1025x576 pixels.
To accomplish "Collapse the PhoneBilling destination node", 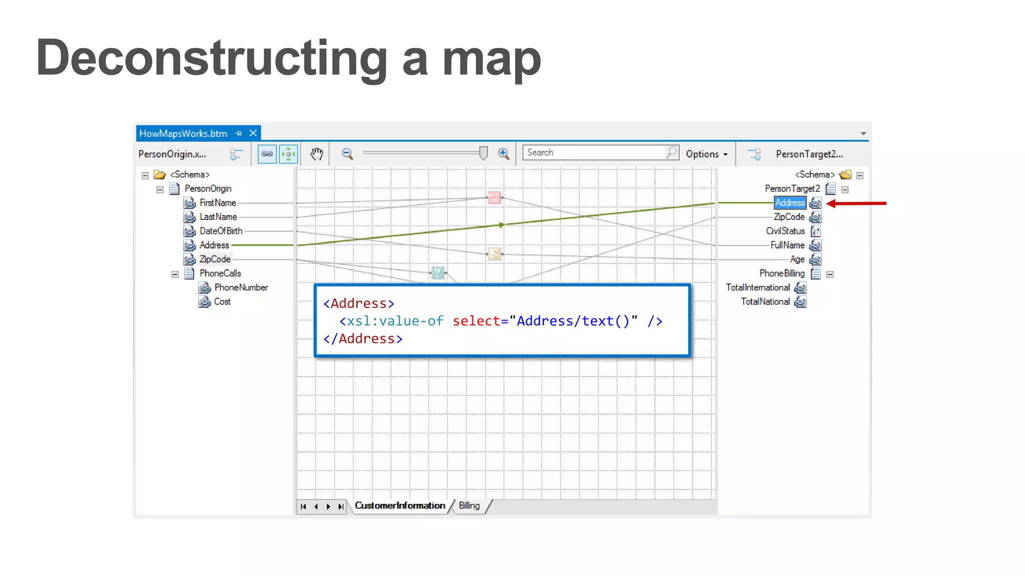I will tap(830, 274).
